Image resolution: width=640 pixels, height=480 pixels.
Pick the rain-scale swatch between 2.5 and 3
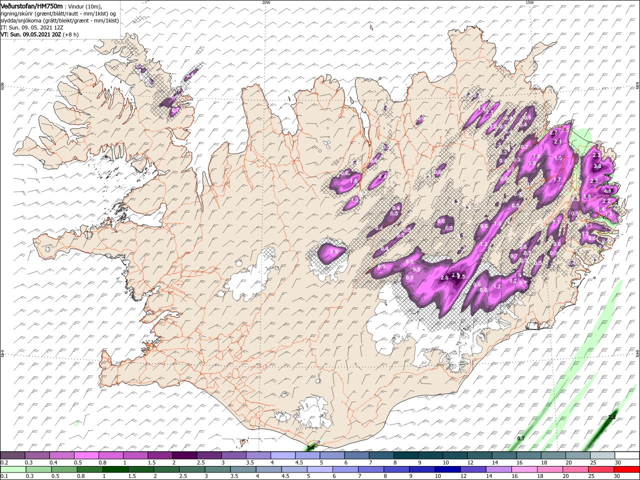point(192,469)
